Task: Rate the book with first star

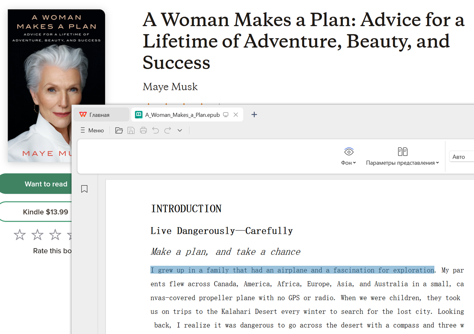Action: [20, 235]
